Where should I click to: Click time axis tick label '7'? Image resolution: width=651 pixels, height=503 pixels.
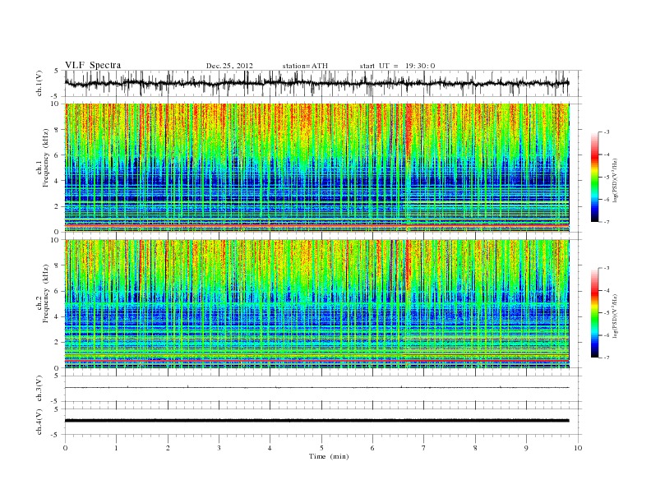[424, 448]
